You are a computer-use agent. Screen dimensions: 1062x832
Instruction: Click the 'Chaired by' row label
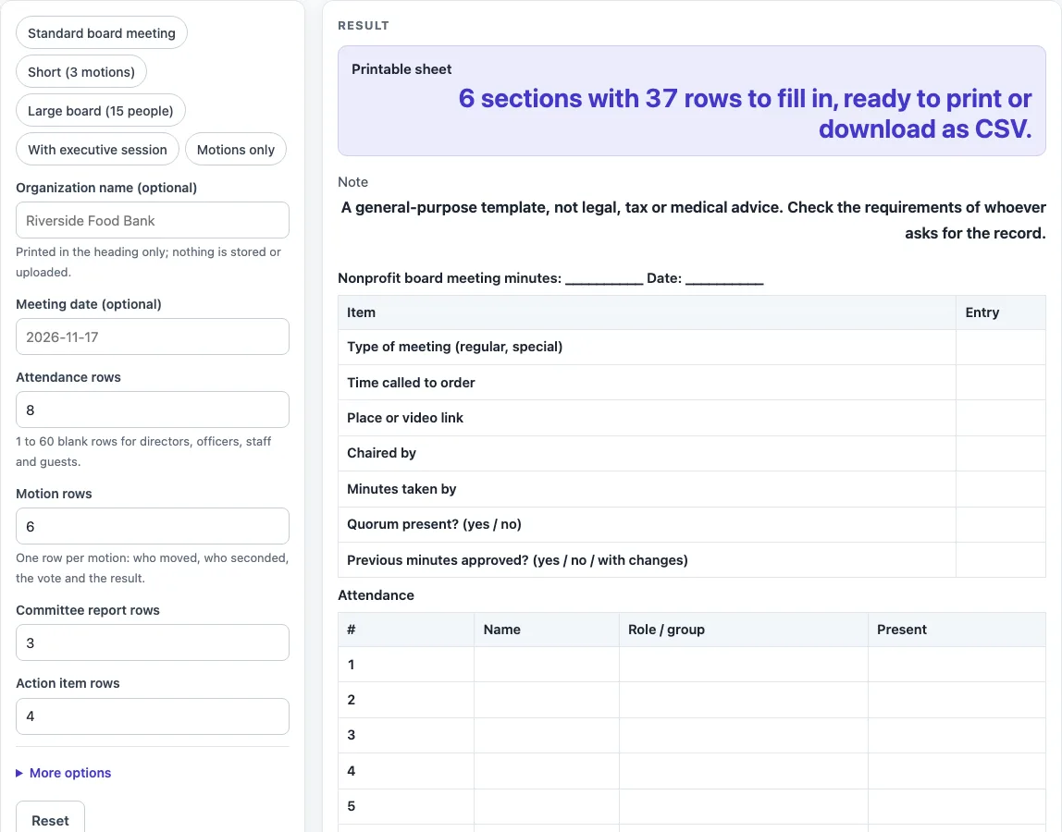(381, 453)
